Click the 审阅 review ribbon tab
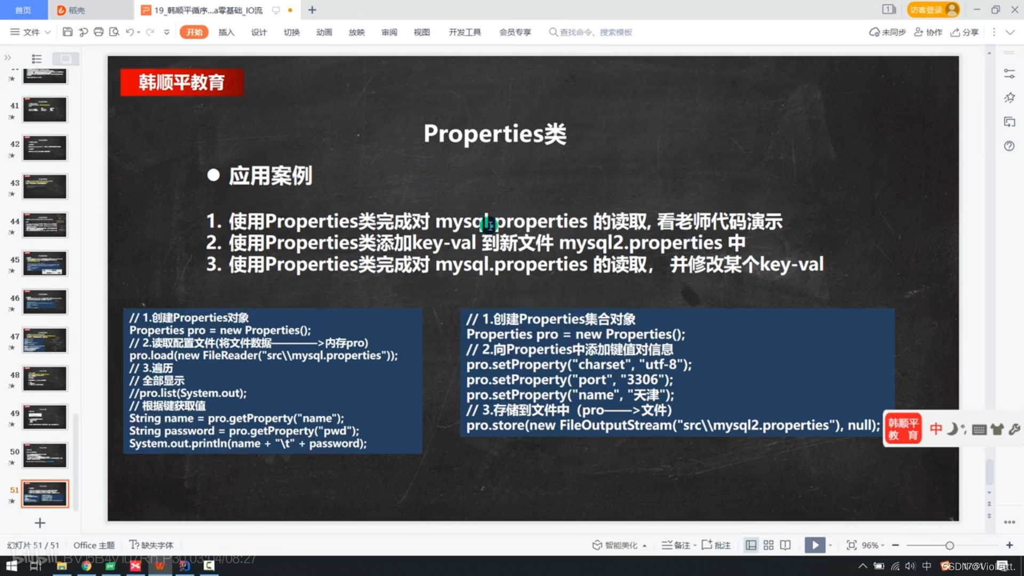1024x576 pixels. pyautogui.click(x=389, y=31)
